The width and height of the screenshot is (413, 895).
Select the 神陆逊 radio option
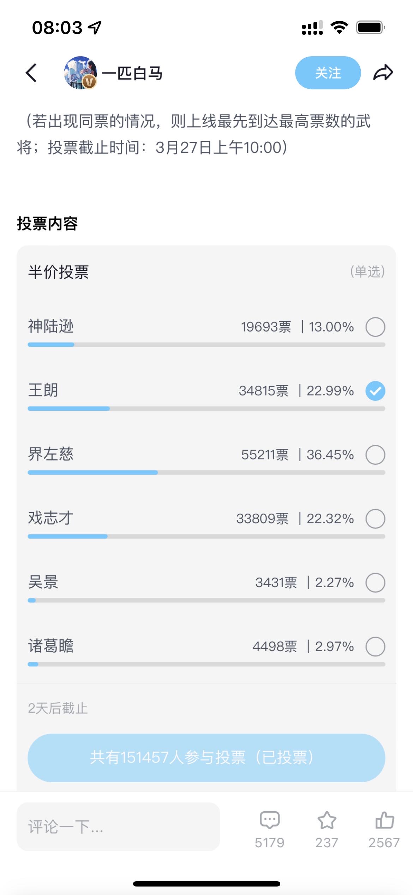pyautogui.click(x=375, y=327)
